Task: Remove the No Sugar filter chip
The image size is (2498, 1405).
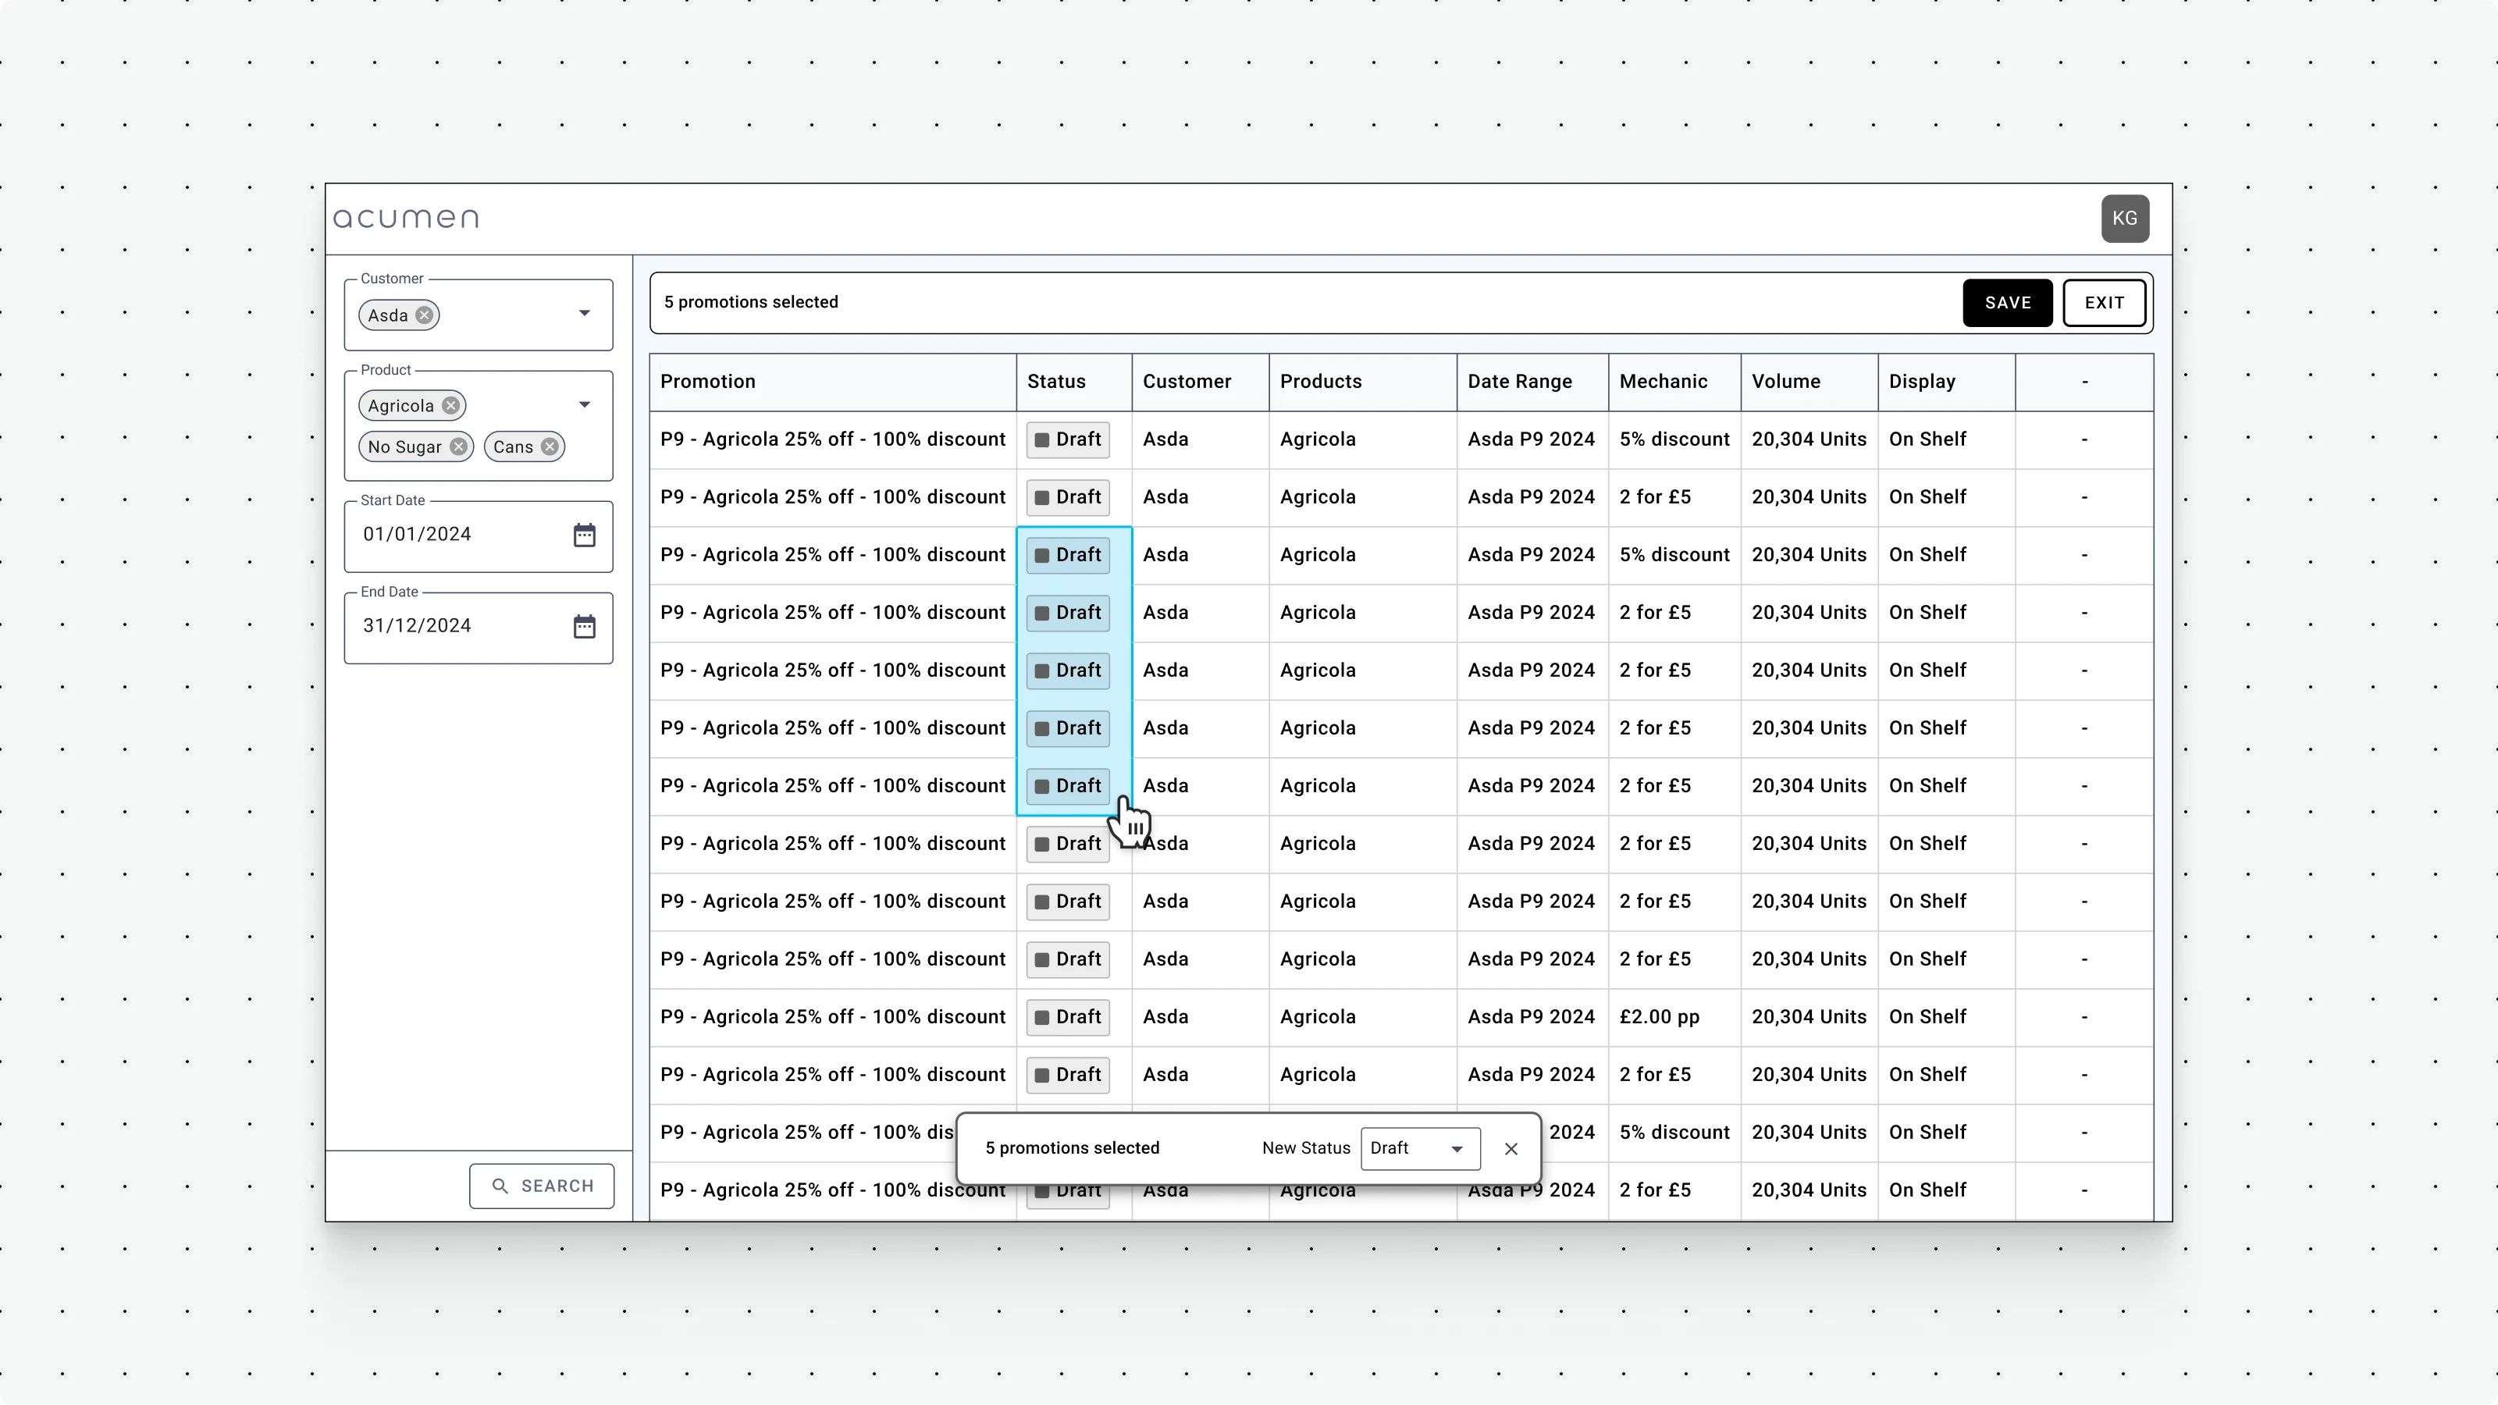Action: point(459,446)
